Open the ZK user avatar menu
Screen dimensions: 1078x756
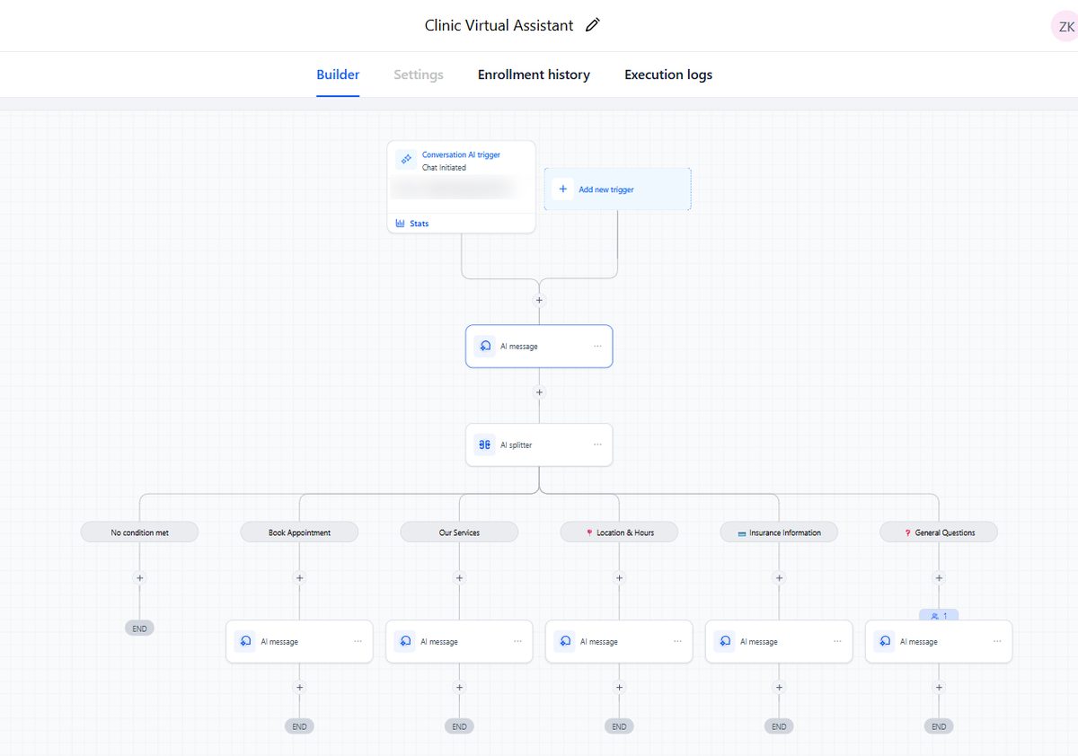pyautogui.click(x=1065, y=26)
